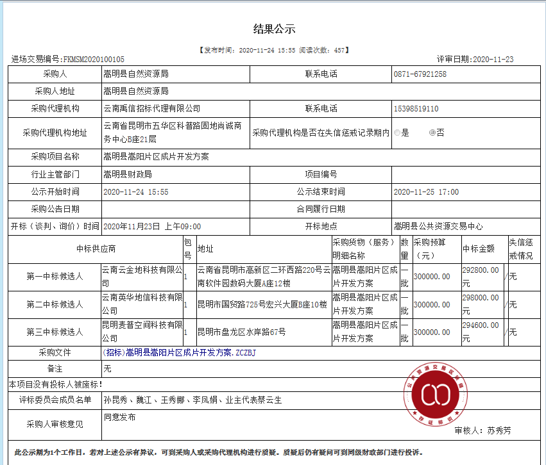Select the 否 radio button
Image resolution: width=546 pixels, height=465 pixels.
pos(432,133)
